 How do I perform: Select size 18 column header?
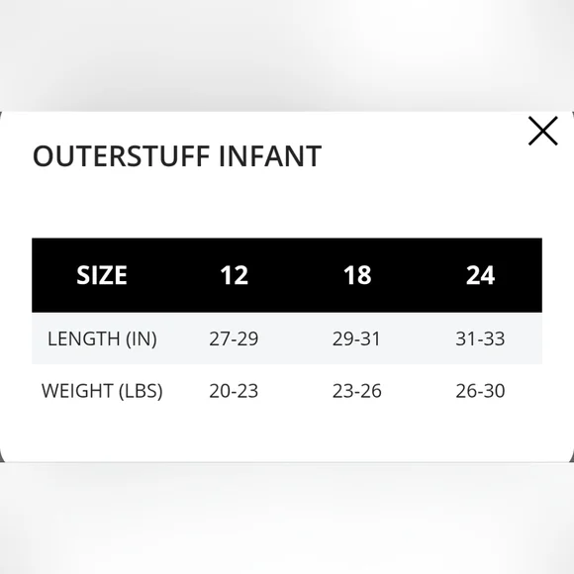(357, 275)
